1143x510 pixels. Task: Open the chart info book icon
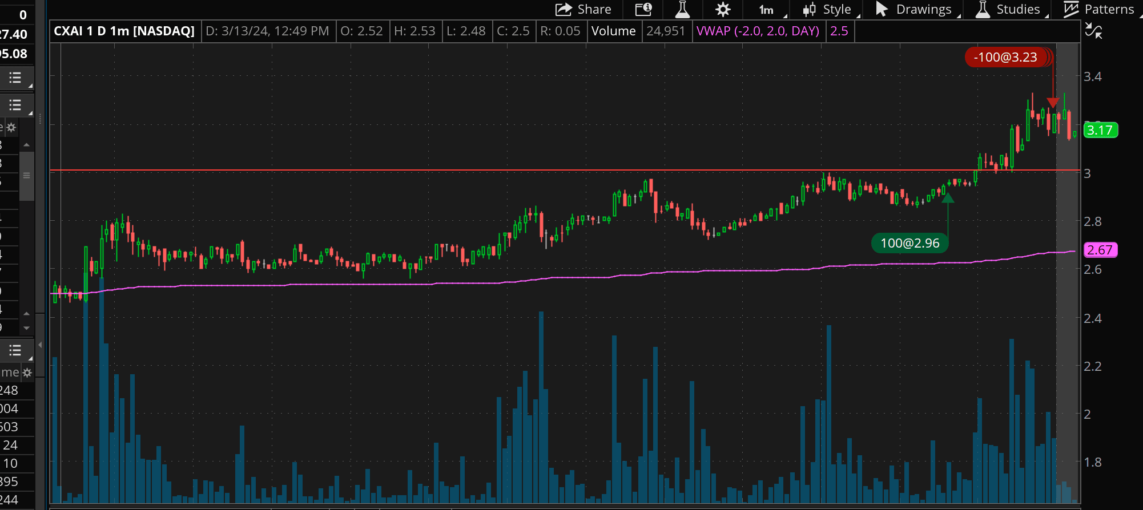coord(643,9)
